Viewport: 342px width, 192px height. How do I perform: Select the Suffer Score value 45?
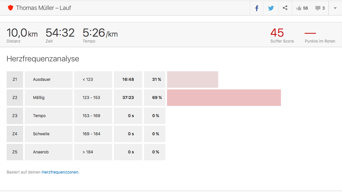(277, 33)
